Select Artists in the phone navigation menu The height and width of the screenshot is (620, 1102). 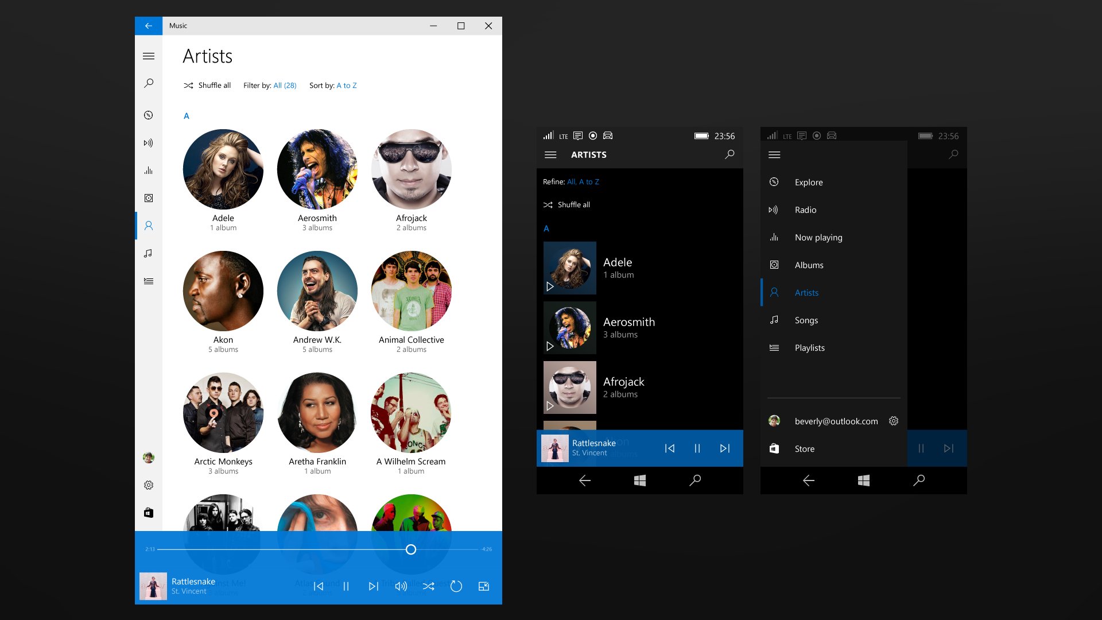(806, 293)
